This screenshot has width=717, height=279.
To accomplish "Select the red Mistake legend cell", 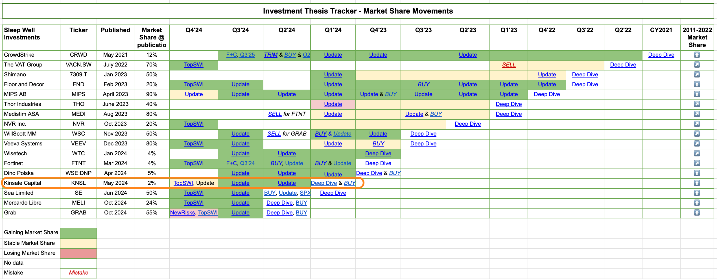I will [x=78, y=273].
